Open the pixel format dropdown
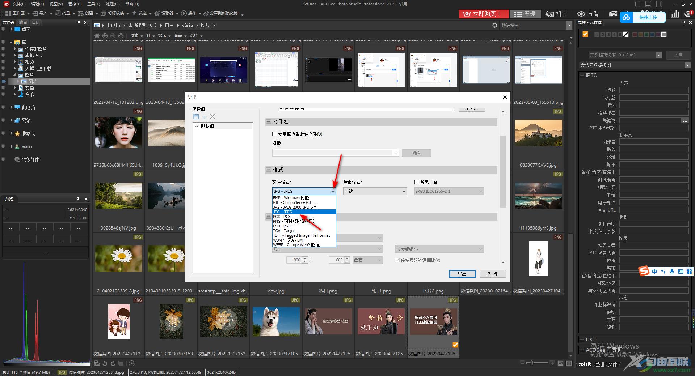This screenshot has height=376, width=695. click(x=375, y=191)
